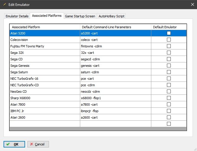Click the 'neocdz -cdrm' parameters cell

(116, 92)
